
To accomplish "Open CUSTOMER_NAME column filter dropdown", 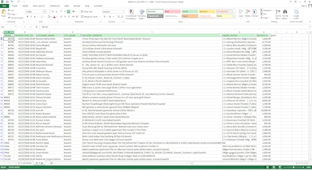I will pyautogui.click(x=62, y=36).
